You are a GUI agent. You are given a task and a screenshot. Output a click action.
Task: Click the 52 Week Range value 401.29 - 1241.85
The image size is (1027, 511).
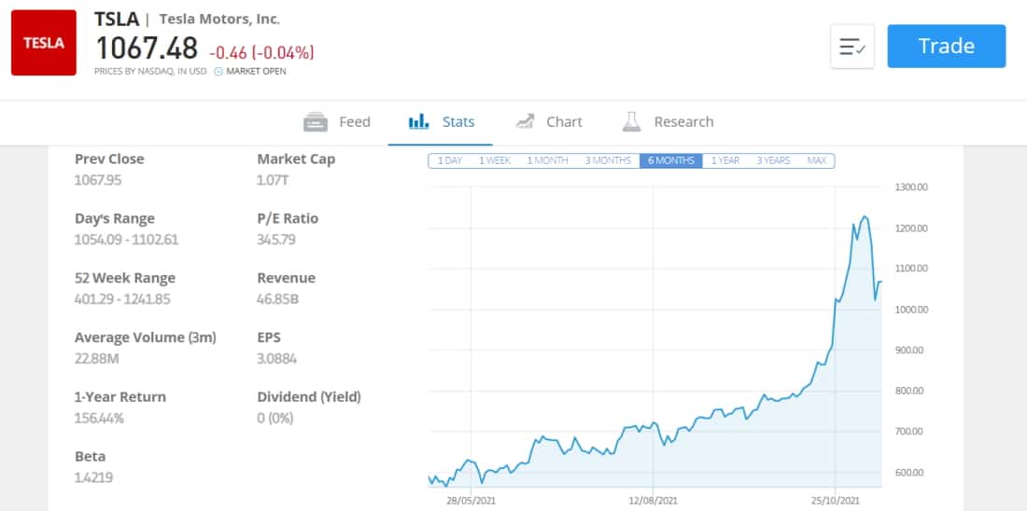pyautogui.click(x=124, y=299)
